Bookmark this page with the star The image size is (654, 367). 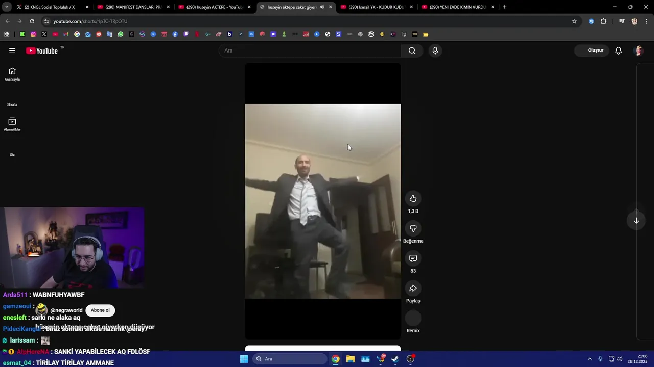pyautogui.click(x=574, y=21)
